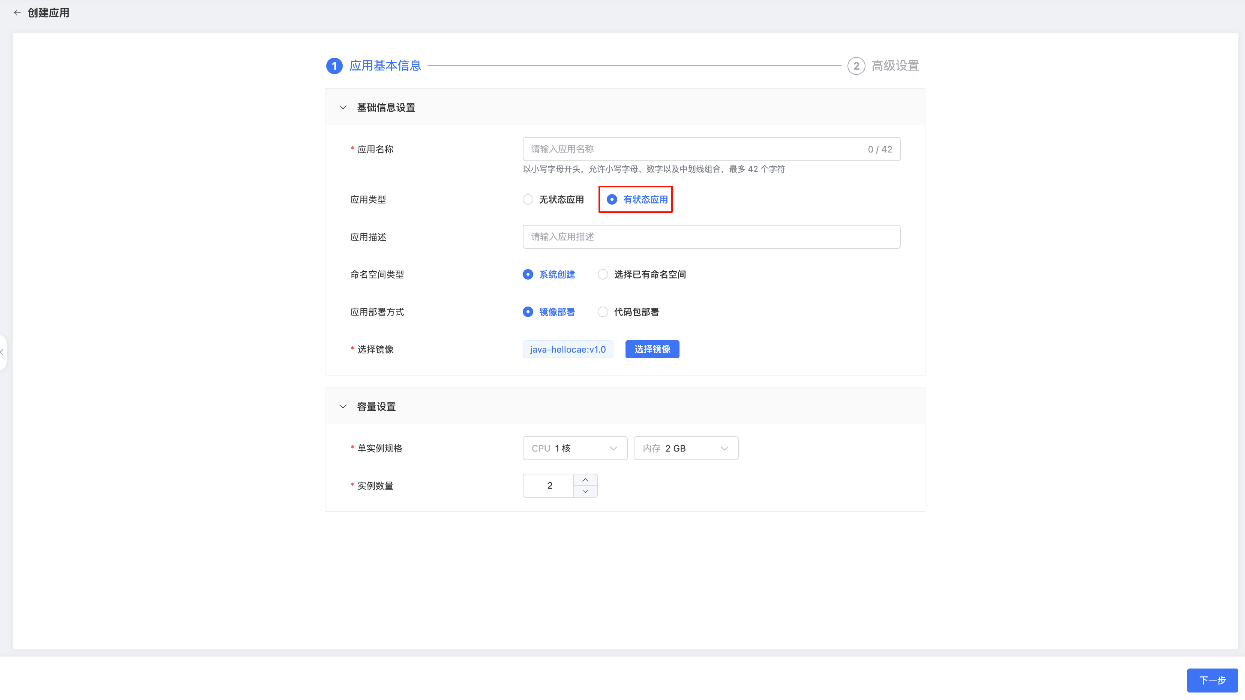The image size is (1245, 700).
Task: Click the step 1 circle icon
Action: pos(334,66)
